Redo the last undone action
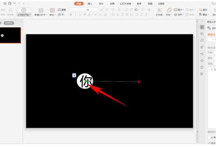The image size is (216, 147). point(19,4)
